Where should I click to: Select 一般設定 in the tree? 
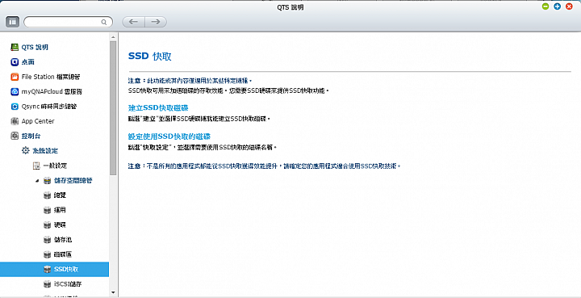[x=55, y=166]
